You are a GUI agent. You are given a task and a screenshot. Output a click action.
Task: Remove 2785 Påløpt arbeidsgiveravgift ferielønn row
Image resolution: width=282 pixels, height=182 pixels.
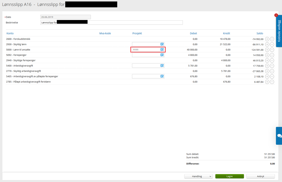[272, 82]
